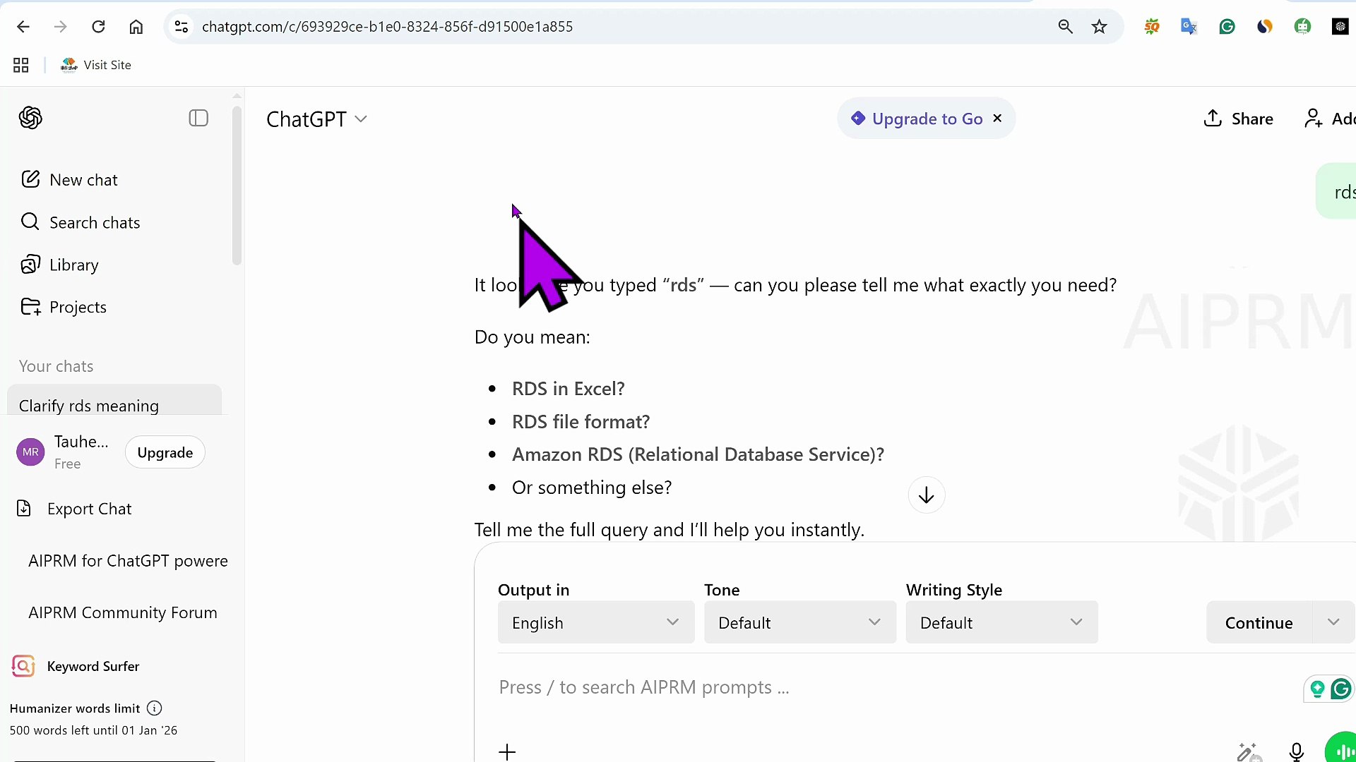Open Projects in sidebar
The height and width of the screenshot is (762, 1356).
pos(77,306)
